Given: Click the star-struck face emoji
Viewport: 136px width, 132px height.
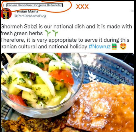Looking at the screenshot, I should [x=123, y=46].
